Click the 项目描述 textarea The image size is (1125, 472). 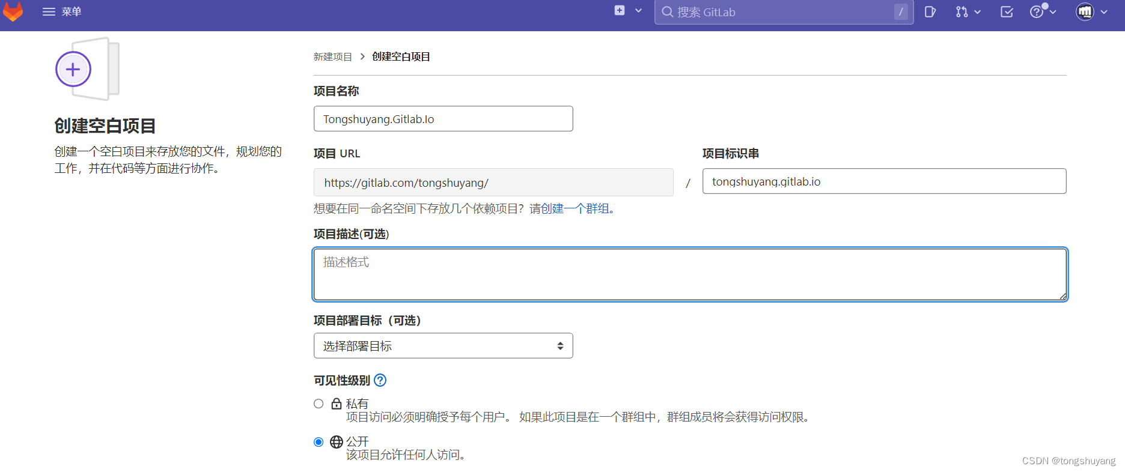690,274
